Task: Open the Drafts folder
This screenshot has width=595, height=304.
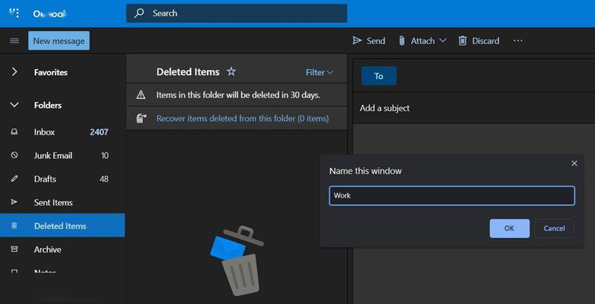Action: click(x=45, y=179)
